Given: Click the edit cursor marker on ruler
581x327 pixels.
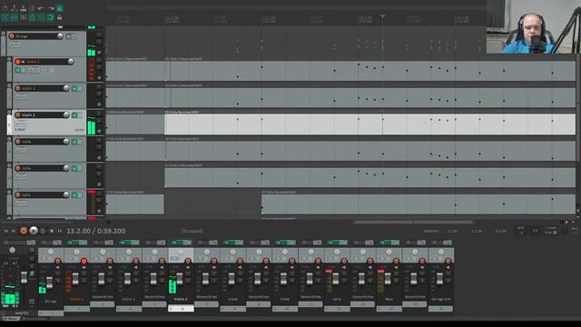Looking at the screenshot, I should [x=382, y=16].
